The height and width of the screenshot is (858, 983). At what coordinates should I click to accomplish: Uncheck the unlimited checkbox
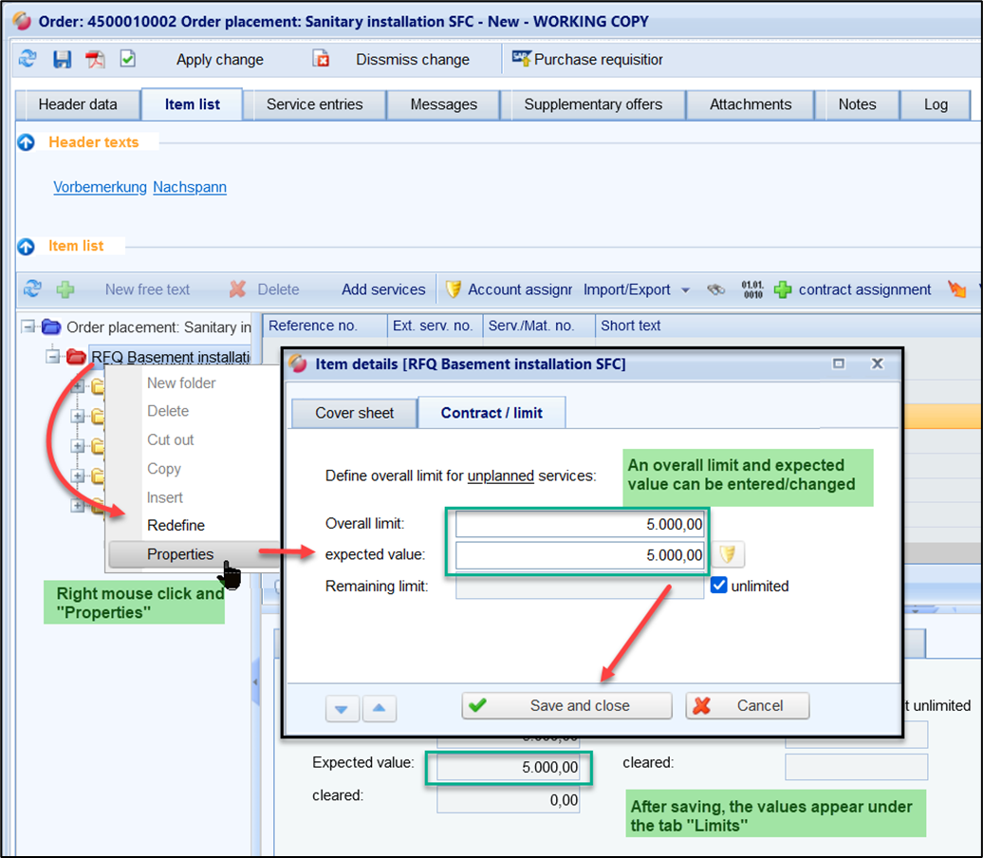tap(718, 586)
